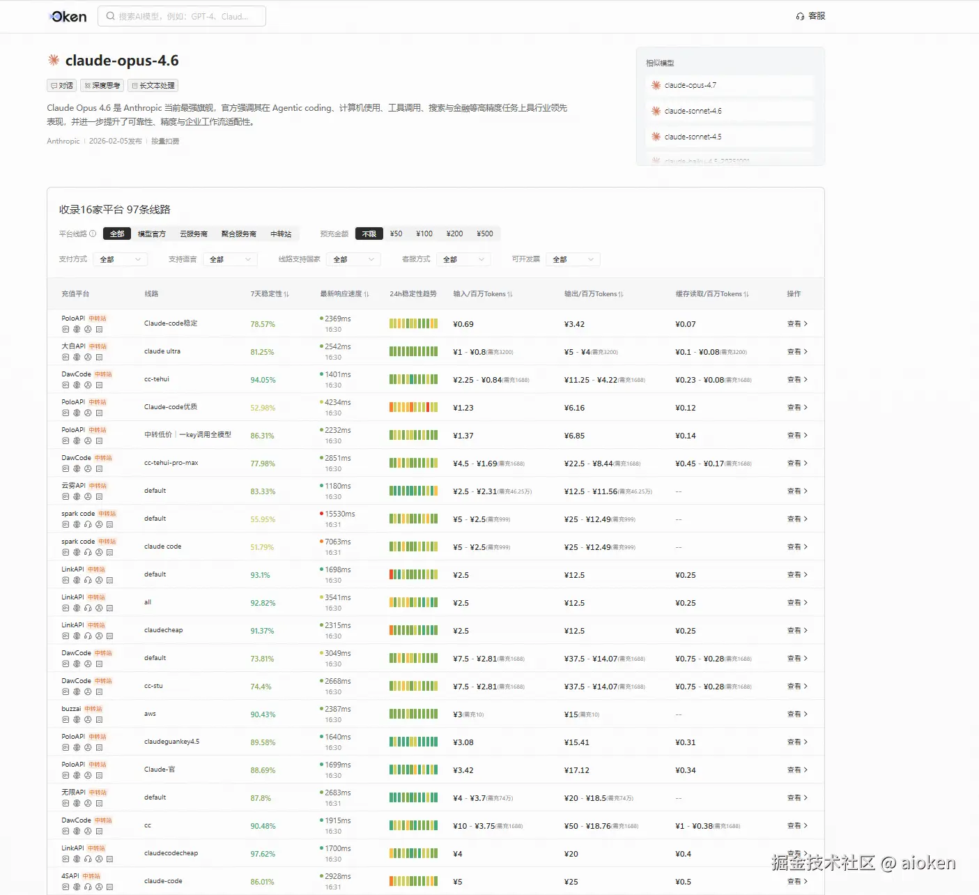The image size is (979, 895).
Task: Sort by 输入/百万Tokens column arrows
Action: pos(510,294)
